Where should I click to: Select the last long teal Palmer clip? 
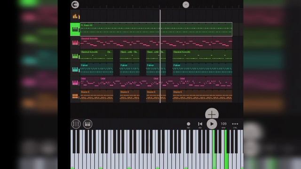point(202,69)
